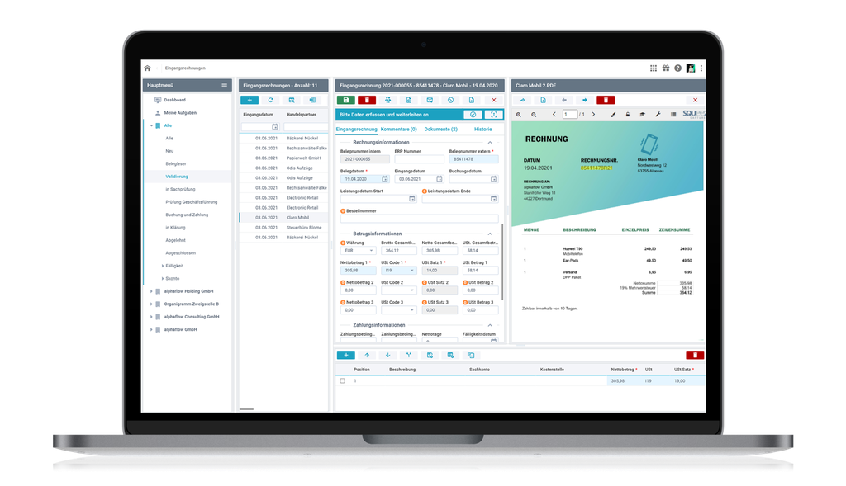
Task: Select the Eingangsrechnung tab
Action: pos(356,130)
